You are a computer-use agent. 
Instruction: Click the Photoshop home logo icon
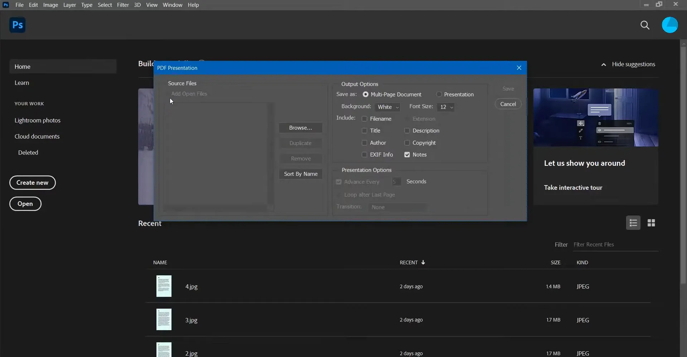17,25
